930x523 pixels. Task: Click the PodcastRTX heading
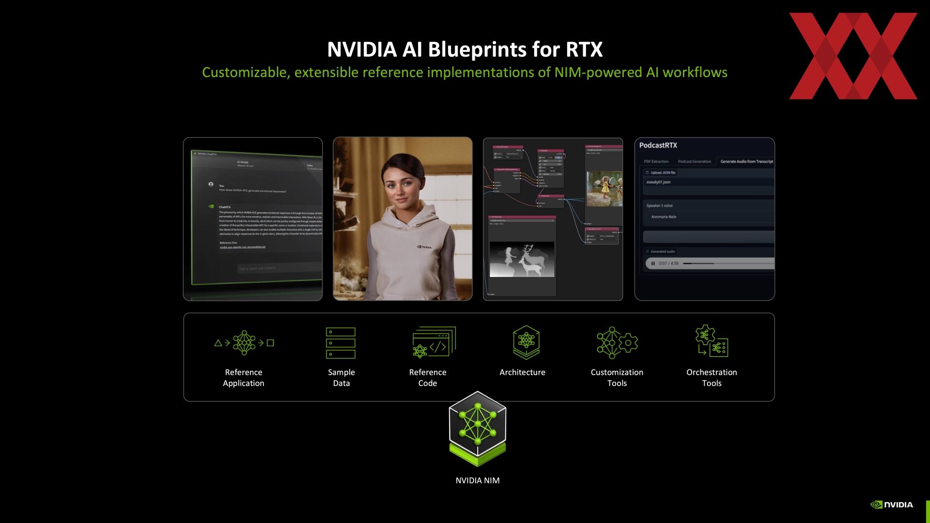(x=658, y=145)
